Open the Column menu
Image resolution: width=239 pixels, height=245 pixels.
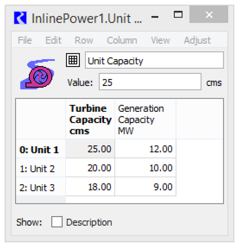[x=122, y=40]
